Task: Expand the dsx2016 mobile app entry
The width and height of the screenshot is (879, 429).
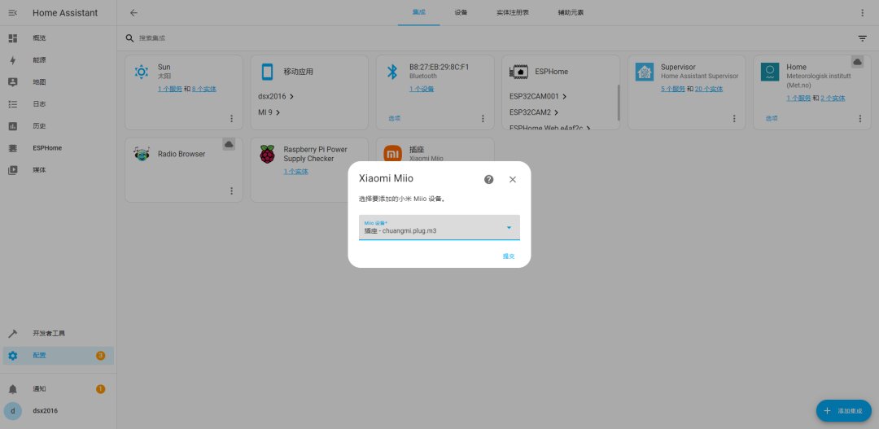Action: pos(276,96)
